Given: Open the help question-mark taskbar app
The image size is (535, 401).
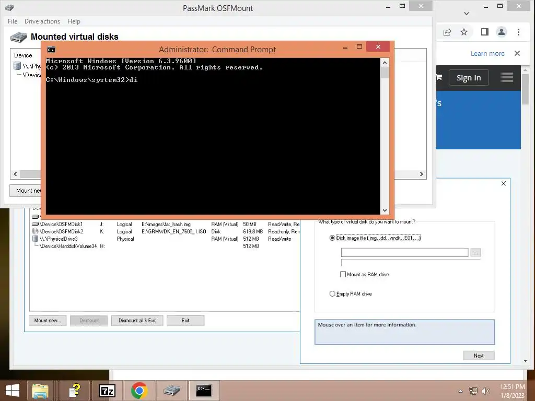Looking at the screenshot, I should pos(75,391).
